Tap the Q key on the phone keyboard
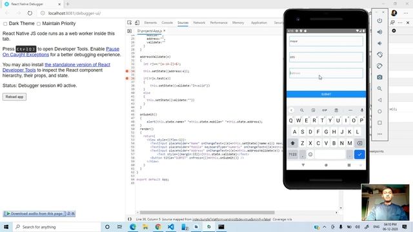This screenshot has width=413, height=232. 291,121
